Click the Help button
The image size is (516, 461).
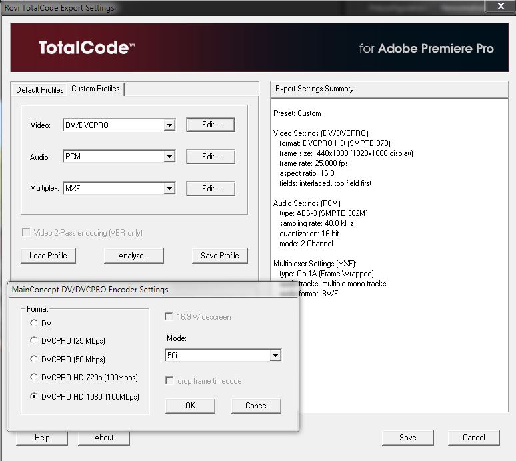(42, 438)
